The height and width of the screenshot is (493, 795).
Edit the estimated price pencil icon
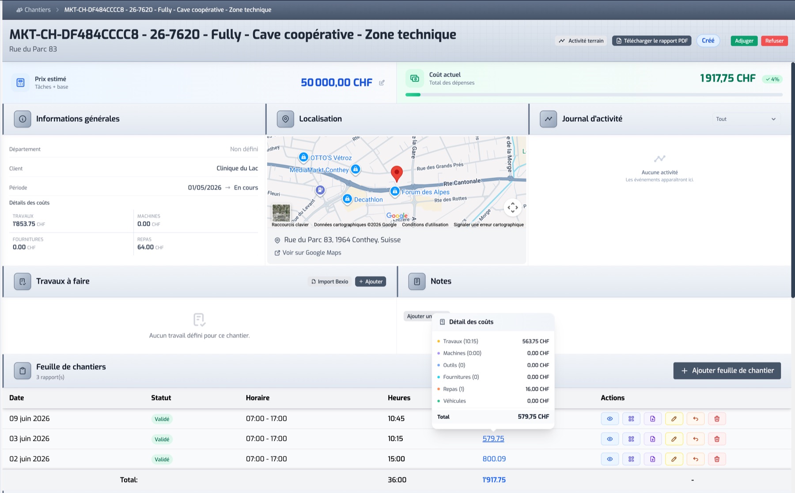(x=382, y=83)
